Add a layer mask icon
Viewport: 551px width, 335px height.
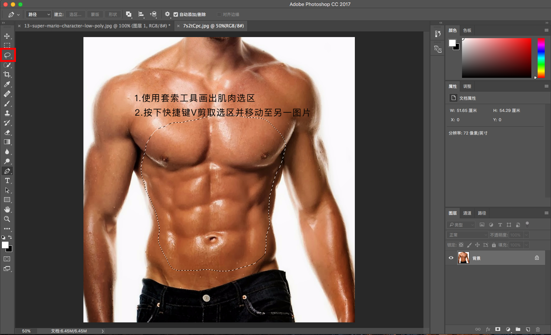[x=498, y=329]
